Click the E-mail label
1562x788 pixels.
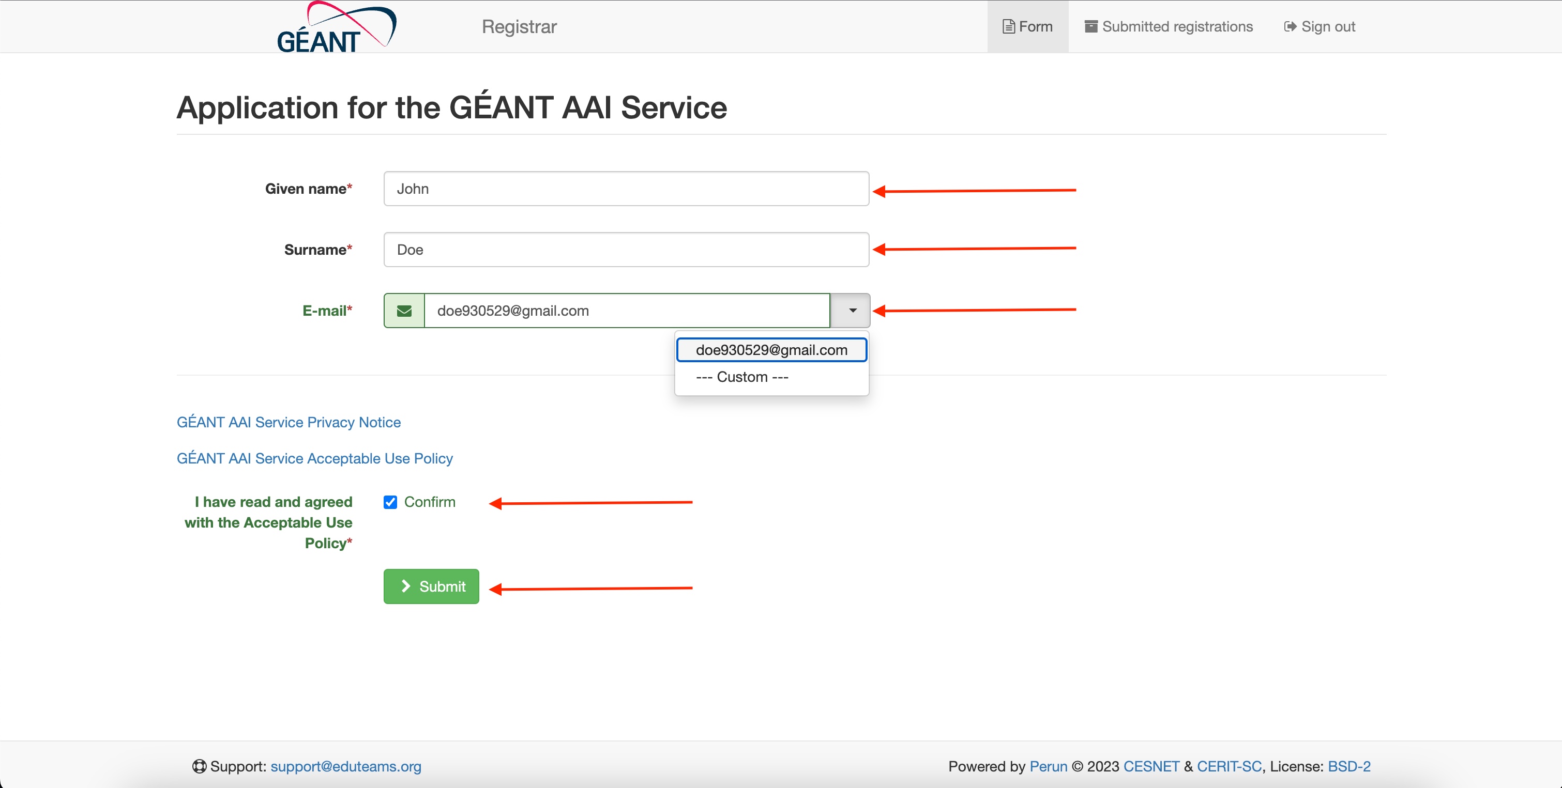[x=327, y=311]
